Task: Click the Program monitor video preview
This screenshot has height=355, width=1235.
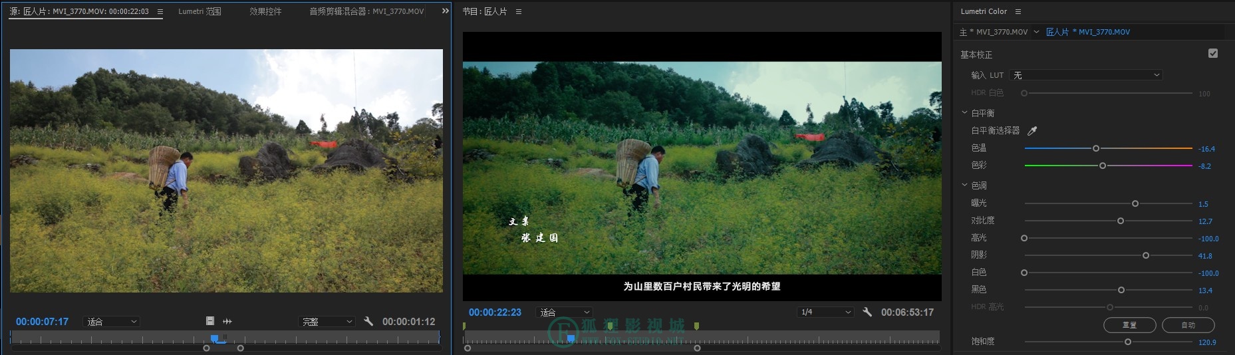Action: click(702, 168)
